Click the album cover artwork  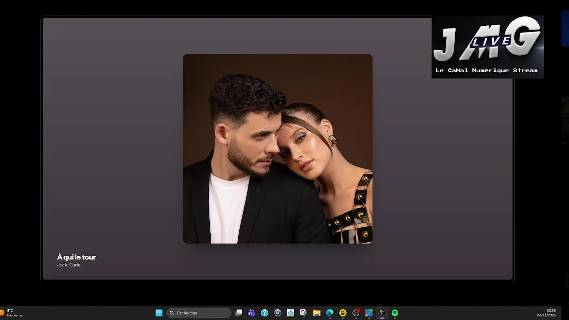coord(277,149)
